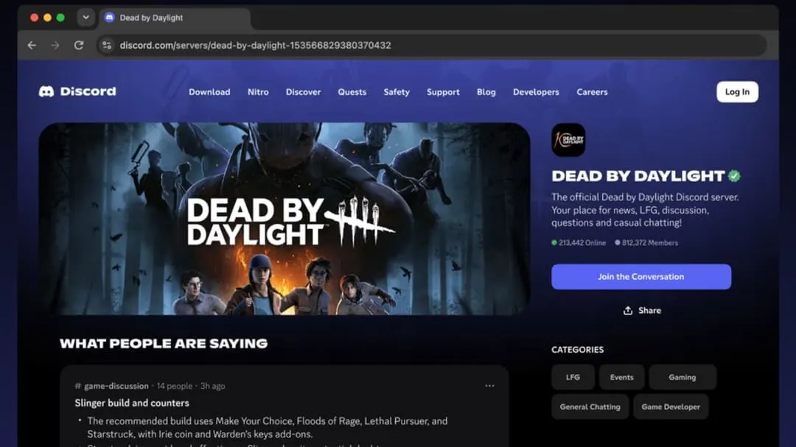Open the Quests nav item
Screen dimensions: 796x447
[x=352, y=92]
